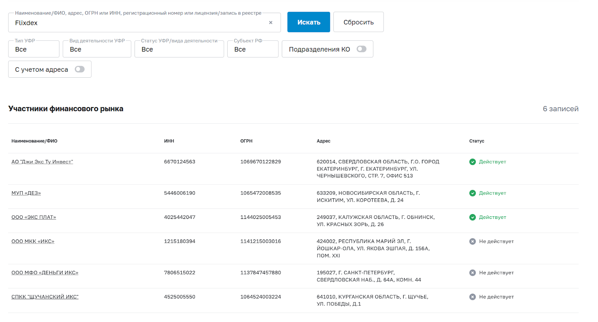Clear the Flixdex search field with the X icon
Image resolution: width=598 pixels, height=322 pixels.
pyautogui.click(x=271, y=22)
